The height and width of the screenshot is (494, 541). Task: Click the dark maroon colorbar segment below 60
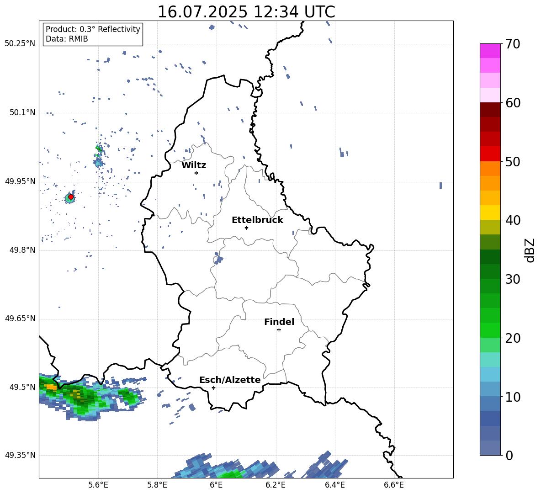[x=490, y=110]
